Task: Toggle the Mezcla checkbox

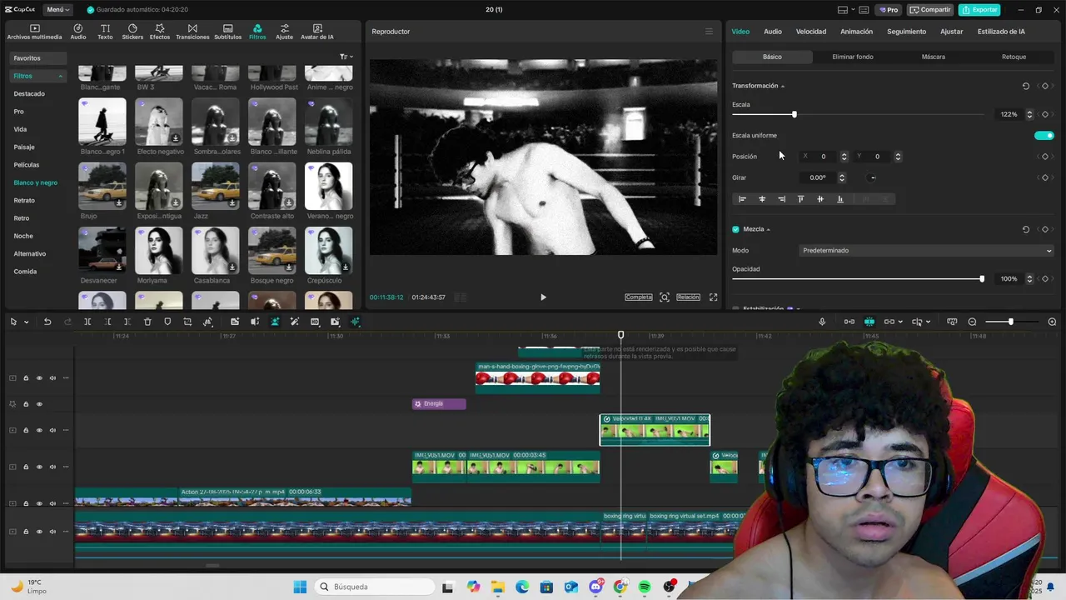Action: (x=735, y=229)
